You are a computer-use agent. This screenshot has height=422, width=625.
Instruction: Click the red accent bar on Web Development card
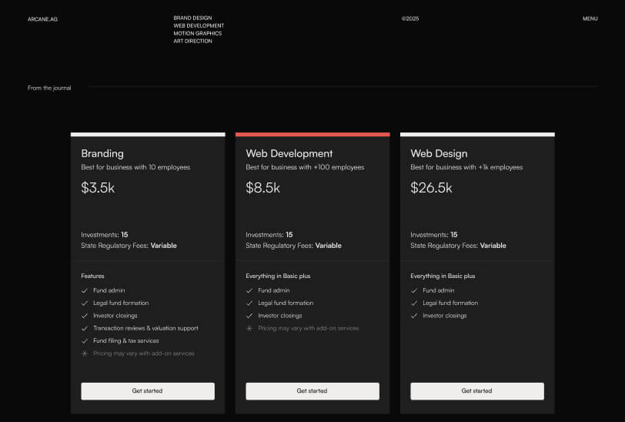pyautogui.click(x=312, y=134)
